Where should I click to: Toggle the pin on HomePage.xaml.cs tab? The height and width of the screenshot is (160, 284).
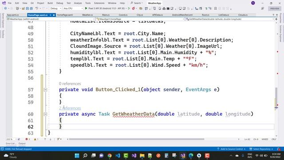[50, 15]
